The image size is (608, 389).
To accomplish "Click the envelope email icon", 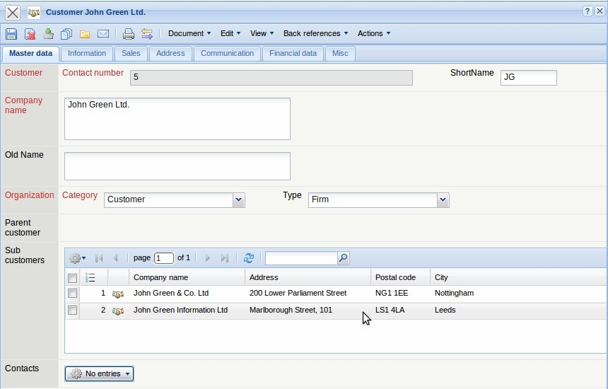I will [x=103, y=34].
